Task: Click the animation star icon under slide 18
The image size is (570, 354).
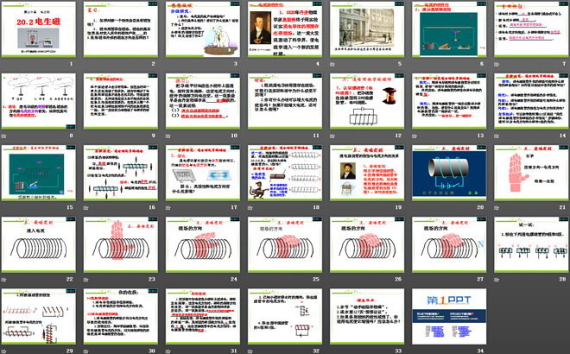Action: (x=250, y=208)
